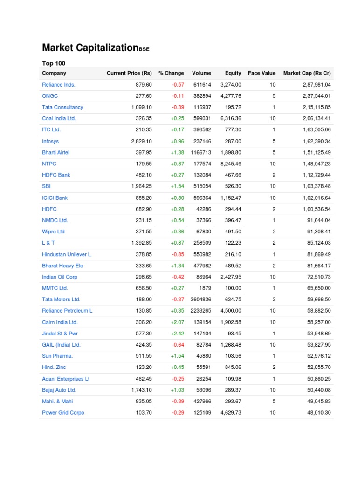
Task: Click Reliance Inds. price 879.60
Action: point(144,85)
